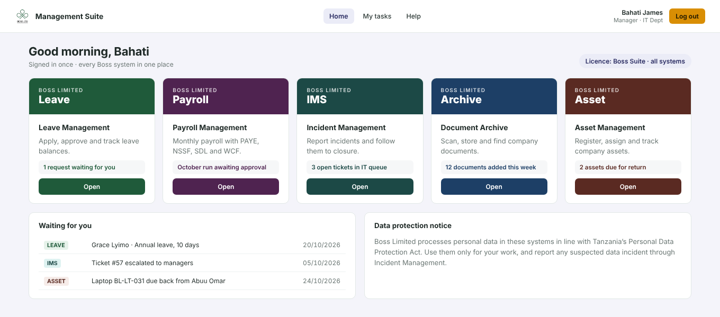Open Payroll Management system

tap(226, 187)
